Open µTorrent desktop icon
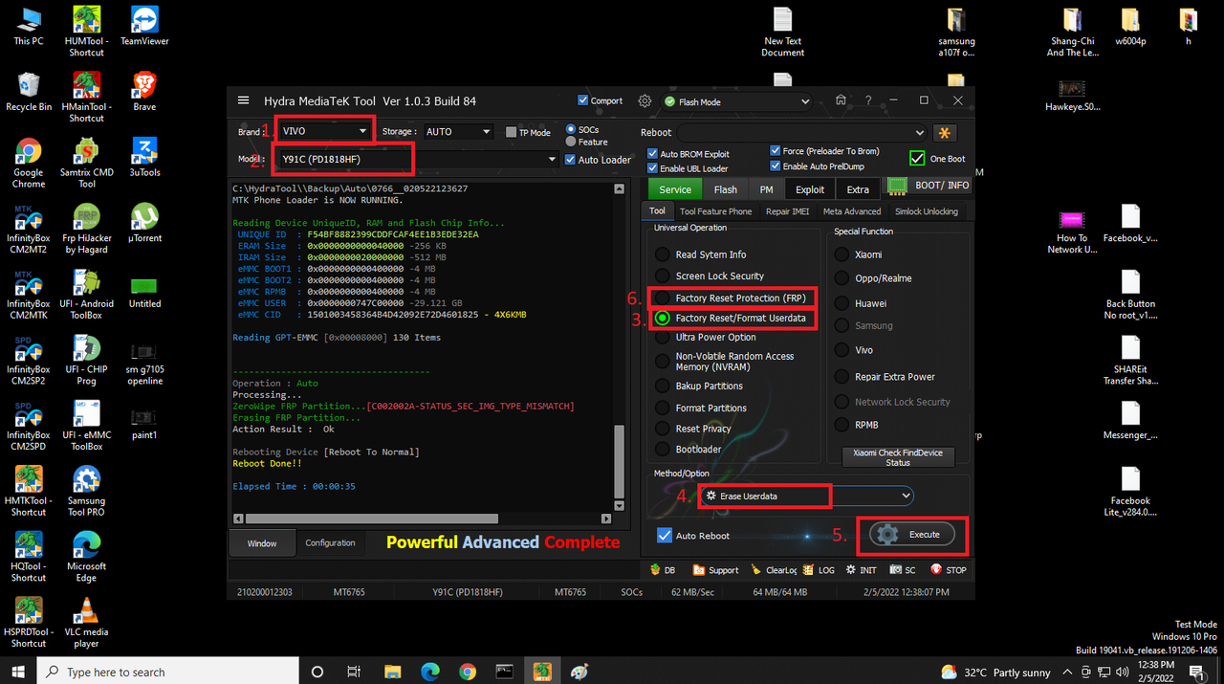This screenshot has width=1224, height=684. pos(144,223)
